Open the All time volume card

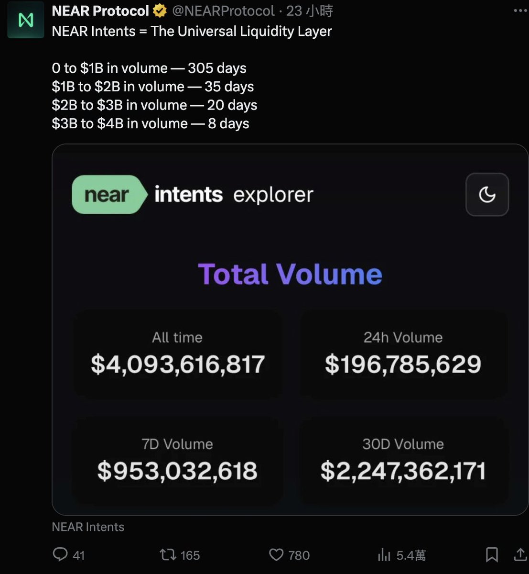(x=177, y=354)
